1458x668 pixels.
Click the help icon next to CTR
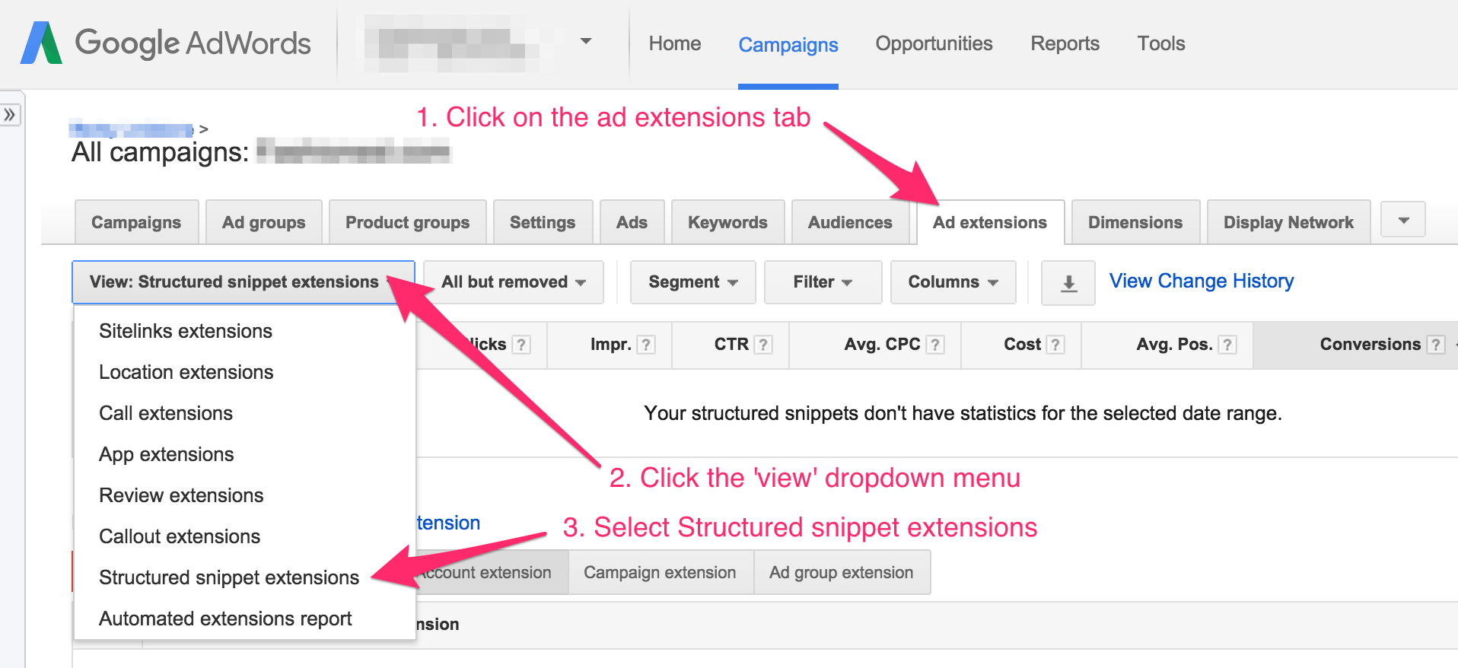pos(762,345)
